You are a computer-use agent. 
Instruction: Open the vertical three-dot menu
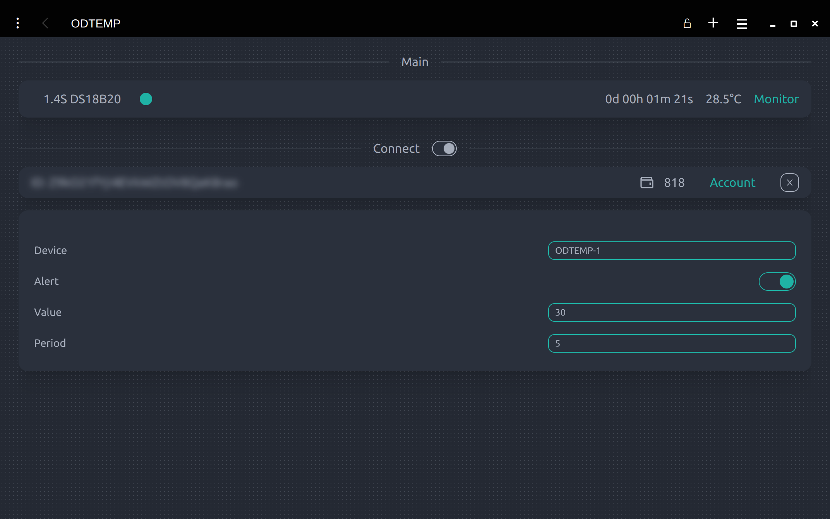click(x=18, y=23)
